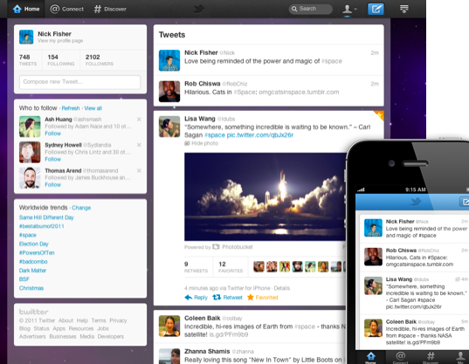Screen dimensions: 469x364
Task: Open Details link of Lisa's tweet
Action: 282,288
